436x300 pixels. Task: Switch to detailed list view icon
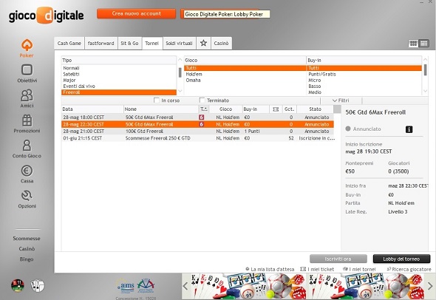pos(424,44)
